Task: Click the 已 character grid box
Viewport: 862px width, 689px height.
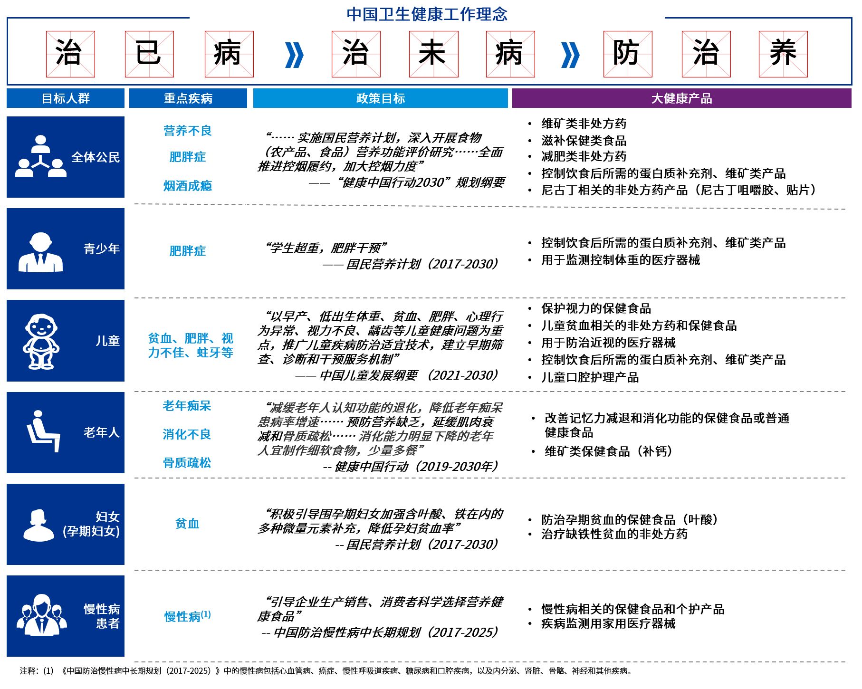Action: tap(149, 54)
